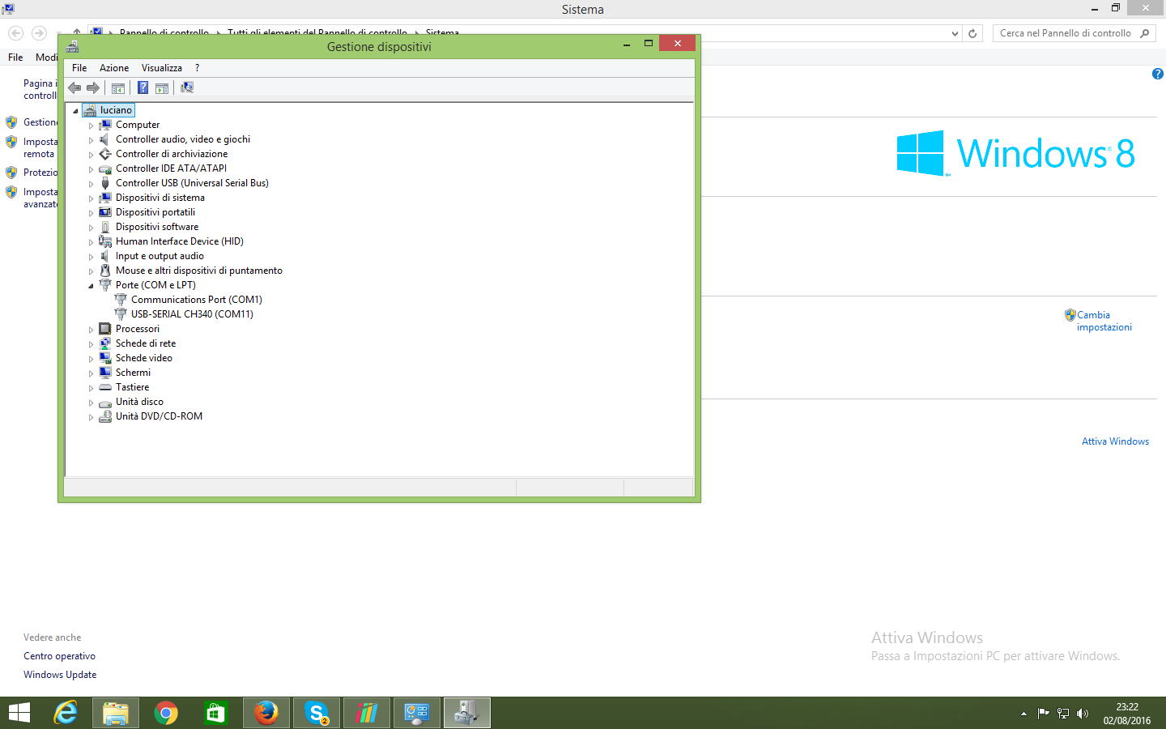Click the Controller IDE ATA/ATAPI icon
Image resolution: width=1166 pixels, height=729 pixels.
(x=105, y=168)
